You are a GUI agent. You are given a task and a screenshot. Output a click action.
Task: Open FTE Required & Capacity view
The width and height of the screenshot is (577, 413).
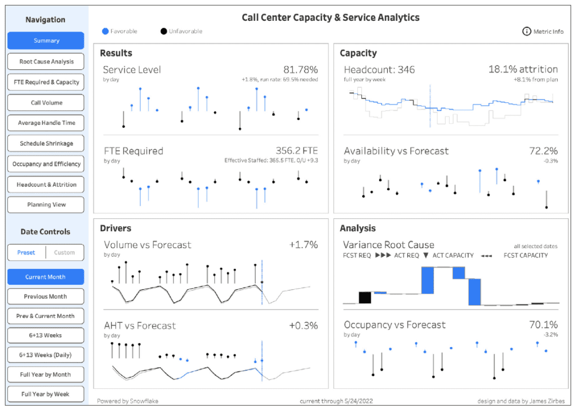click(46, 82)
